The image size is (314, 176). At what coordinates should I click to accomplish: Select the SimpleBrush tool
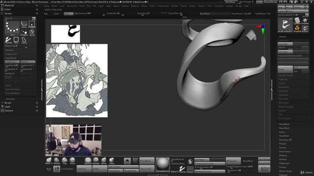[297, 28]
